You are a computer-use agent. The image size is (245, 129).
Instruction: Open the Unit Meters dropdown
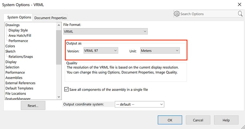(x=160, y=50)
